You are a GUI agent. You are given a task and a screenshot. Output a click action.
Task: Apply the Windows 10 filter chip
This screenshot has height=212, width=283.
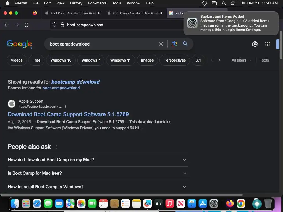[x=61, y=60]
